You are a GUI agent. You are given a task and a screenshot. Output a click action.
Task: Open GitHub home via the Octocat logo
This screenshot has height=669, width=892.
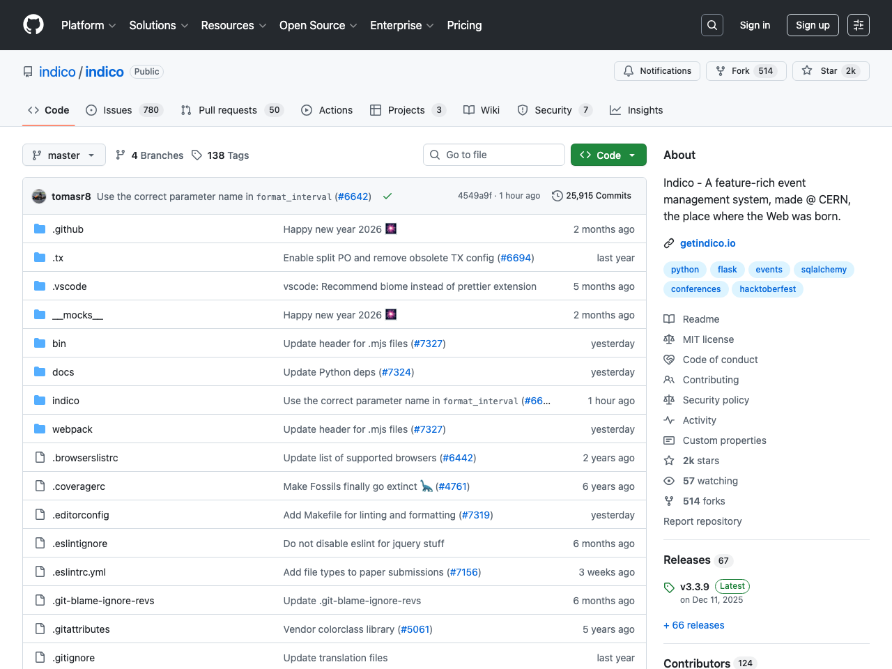pyautogui.click(x=33, y=25)
